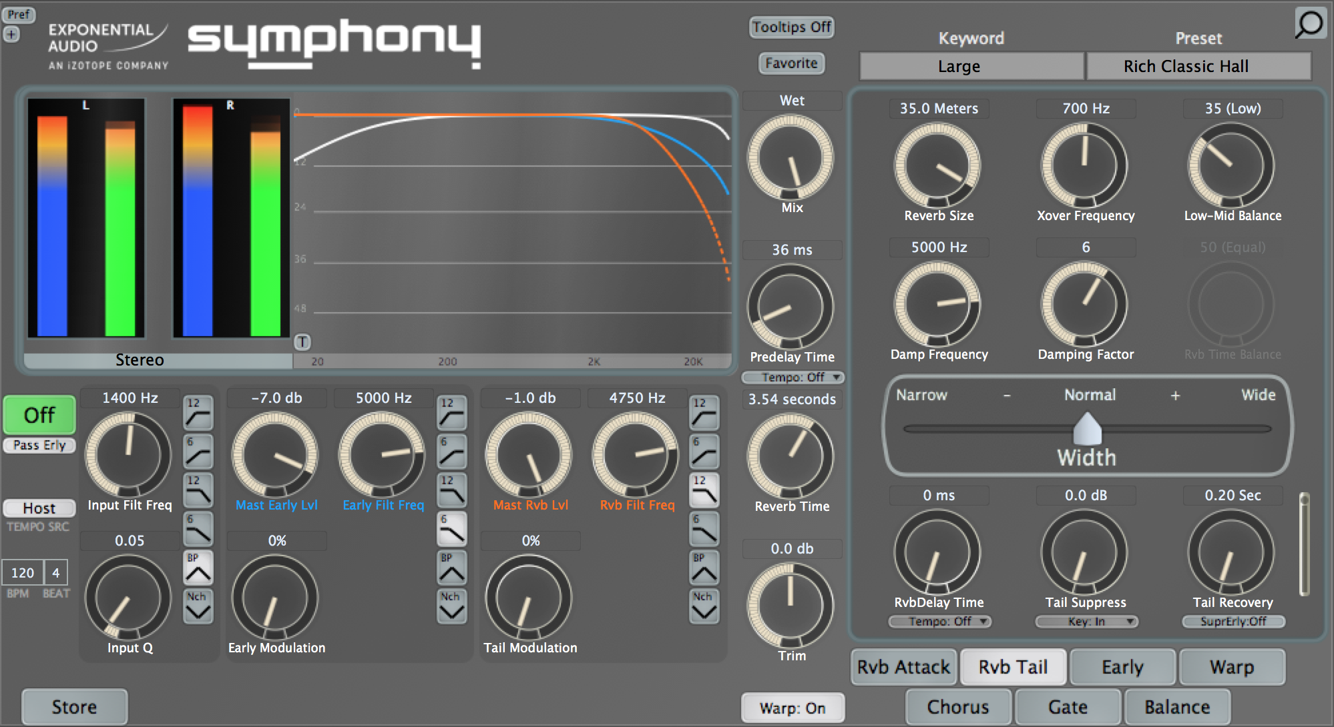Click the T button on the frequency graph
This screenshot has height=727, width=1334.
(302, 342)
